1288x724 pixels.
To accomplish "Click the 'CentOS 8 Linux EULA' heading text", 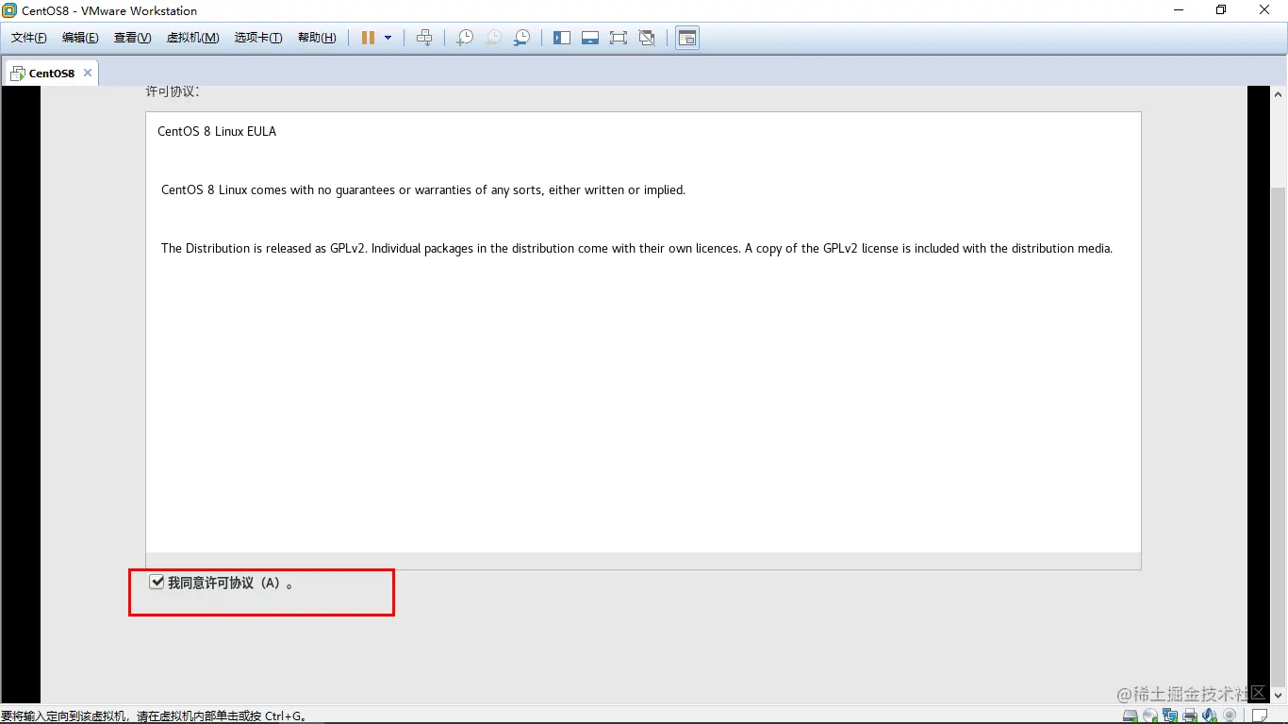I will pyautogui.click(x=217, y=131).
